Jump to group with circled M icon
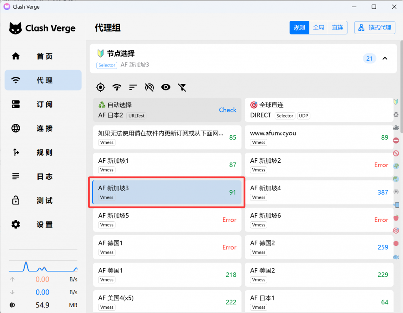 (396, 191)
